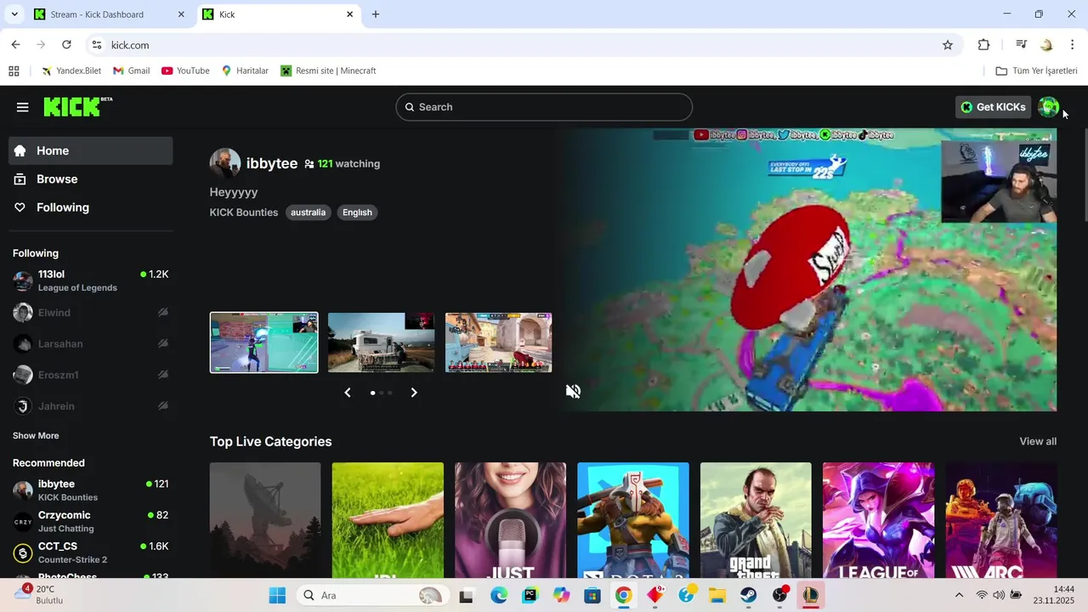This screenshot has width=1088, height=612.
Task: Open ibbytee in Recommended list
Action: coord(91,490)
